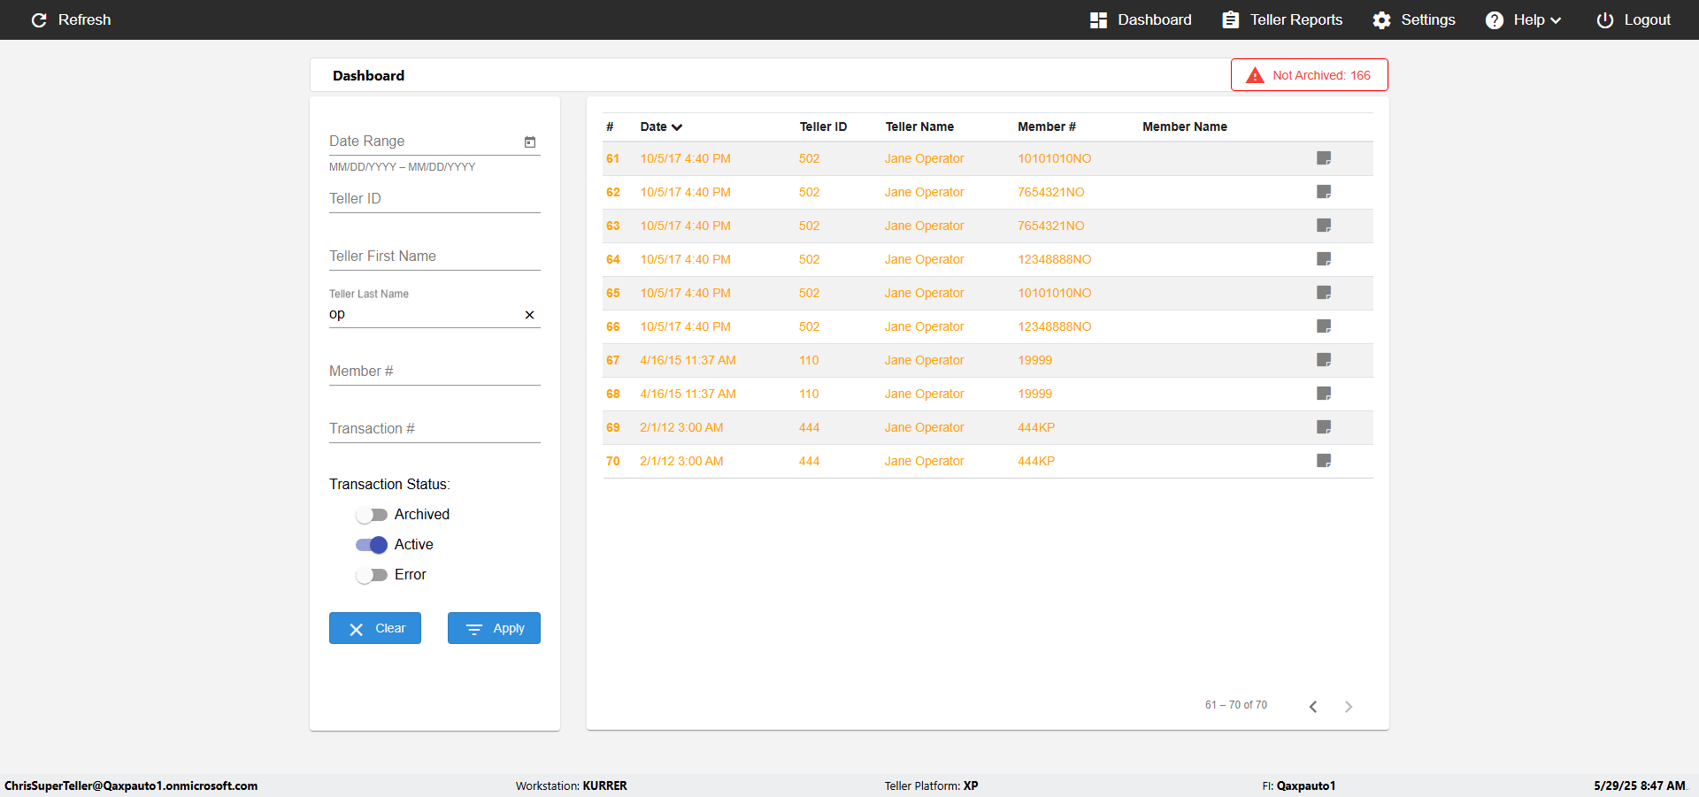Click the Clear filters button
This screenshot has width=1699, height=797.
click(x=375, y=628)
